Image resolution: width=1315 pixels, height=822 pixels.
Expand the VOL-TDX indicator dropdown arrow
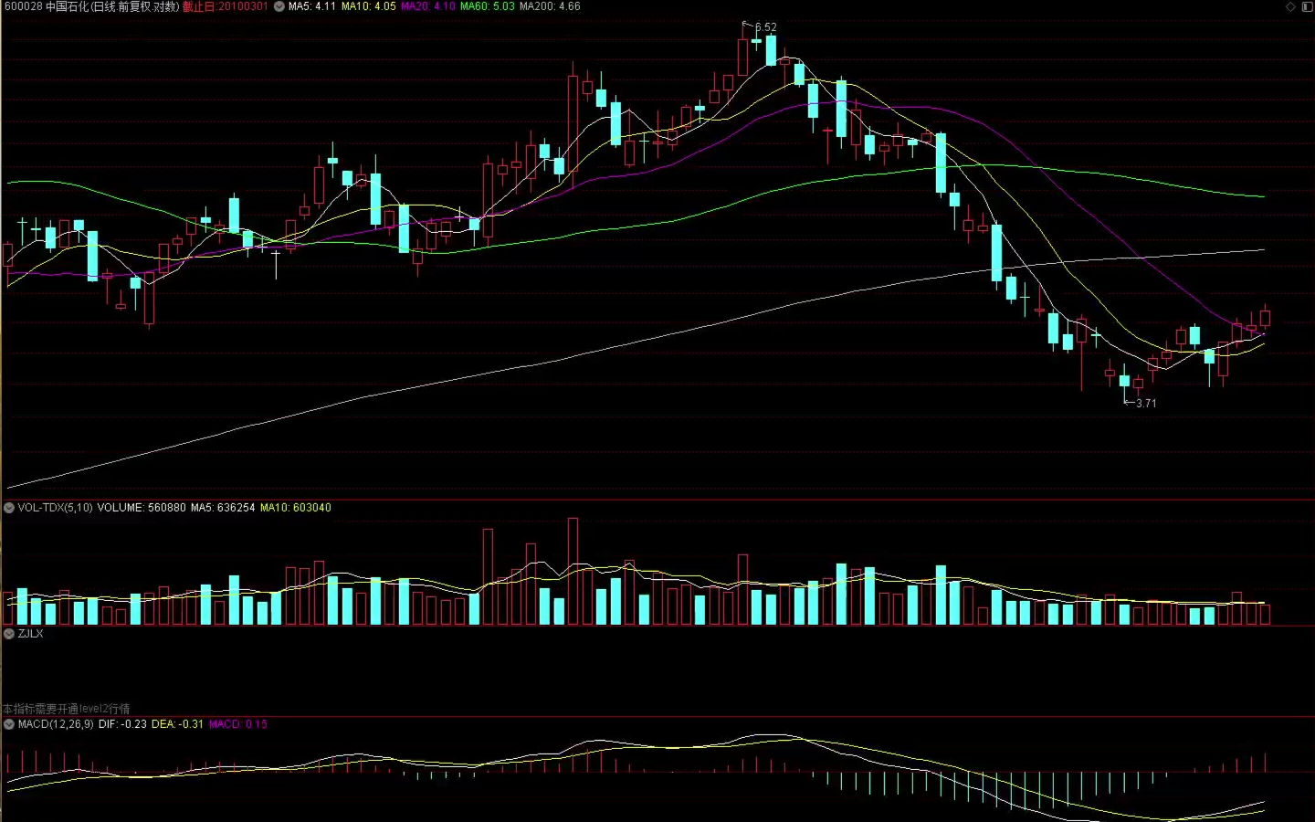coord(9,508)
